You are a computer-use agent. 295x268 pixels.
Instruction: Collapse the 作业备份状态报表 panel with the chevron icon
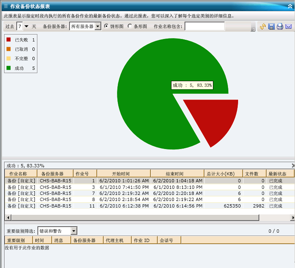(290, 6)
